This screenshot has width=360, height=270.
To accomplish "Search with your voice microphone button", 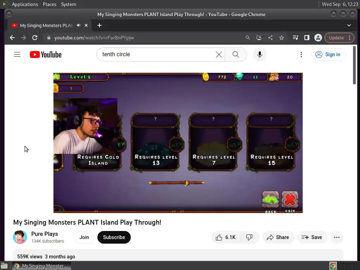I will [x=260, y=54].
